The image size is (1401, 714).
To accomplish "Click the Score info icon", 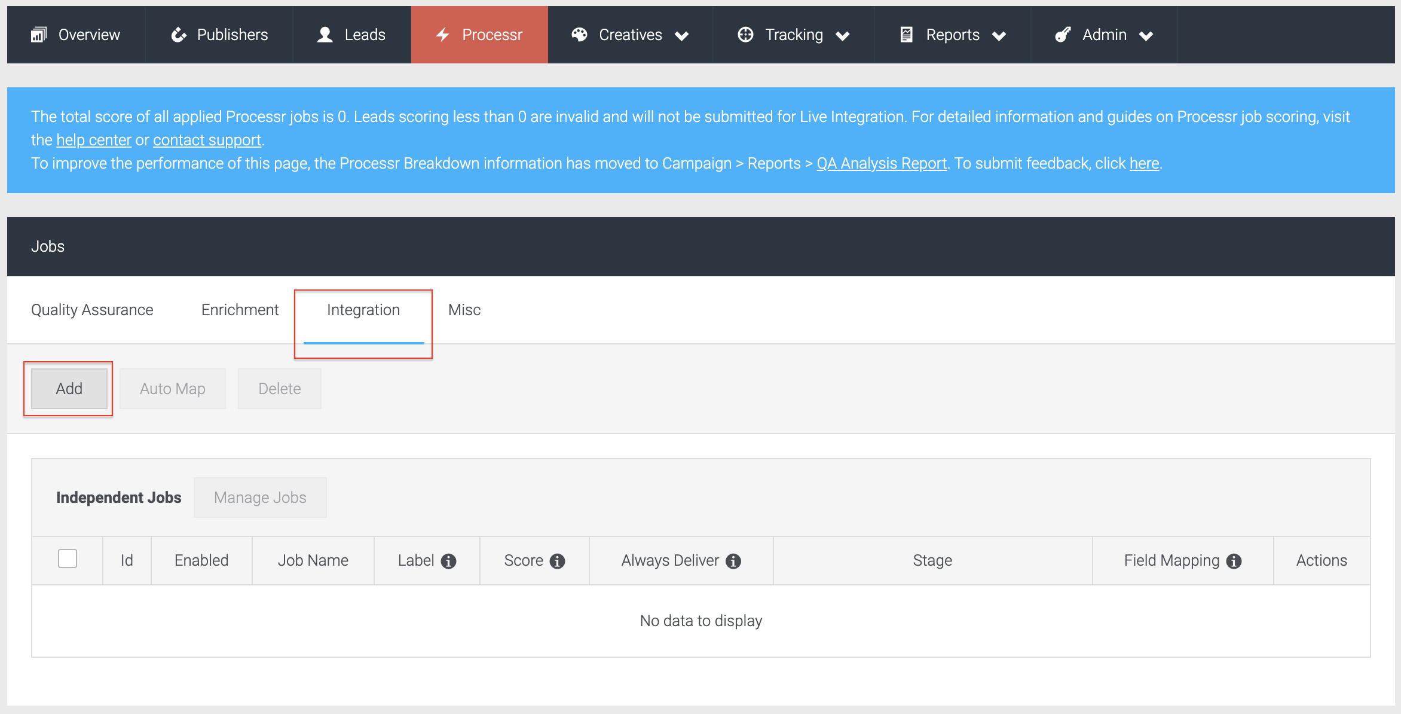I will (557, 560).
